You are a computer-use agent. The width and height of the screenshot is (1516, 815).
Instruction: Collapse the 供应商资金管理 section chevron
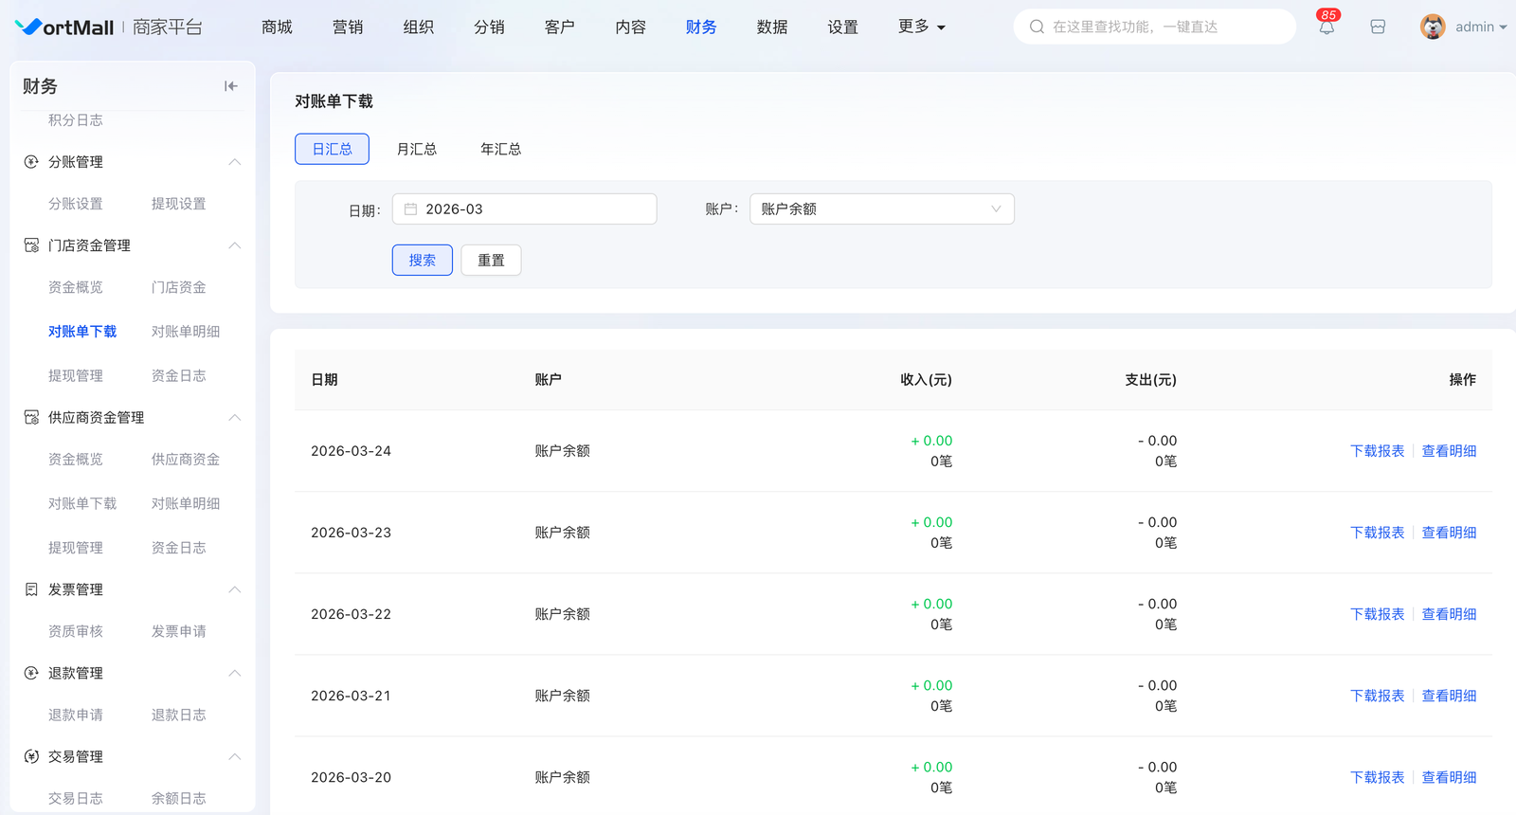(x=235, y=418)
